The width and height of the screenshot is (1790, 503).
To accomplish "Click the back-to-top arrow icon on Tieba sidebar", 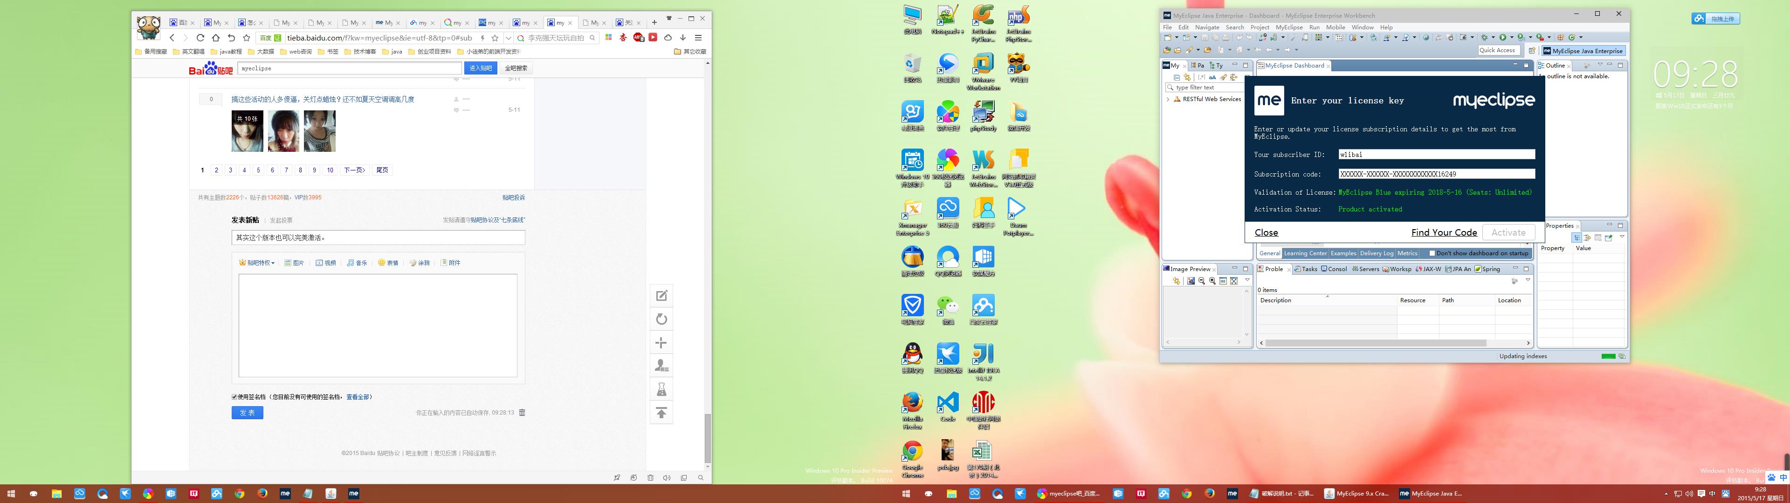I will tap(661, 414).
